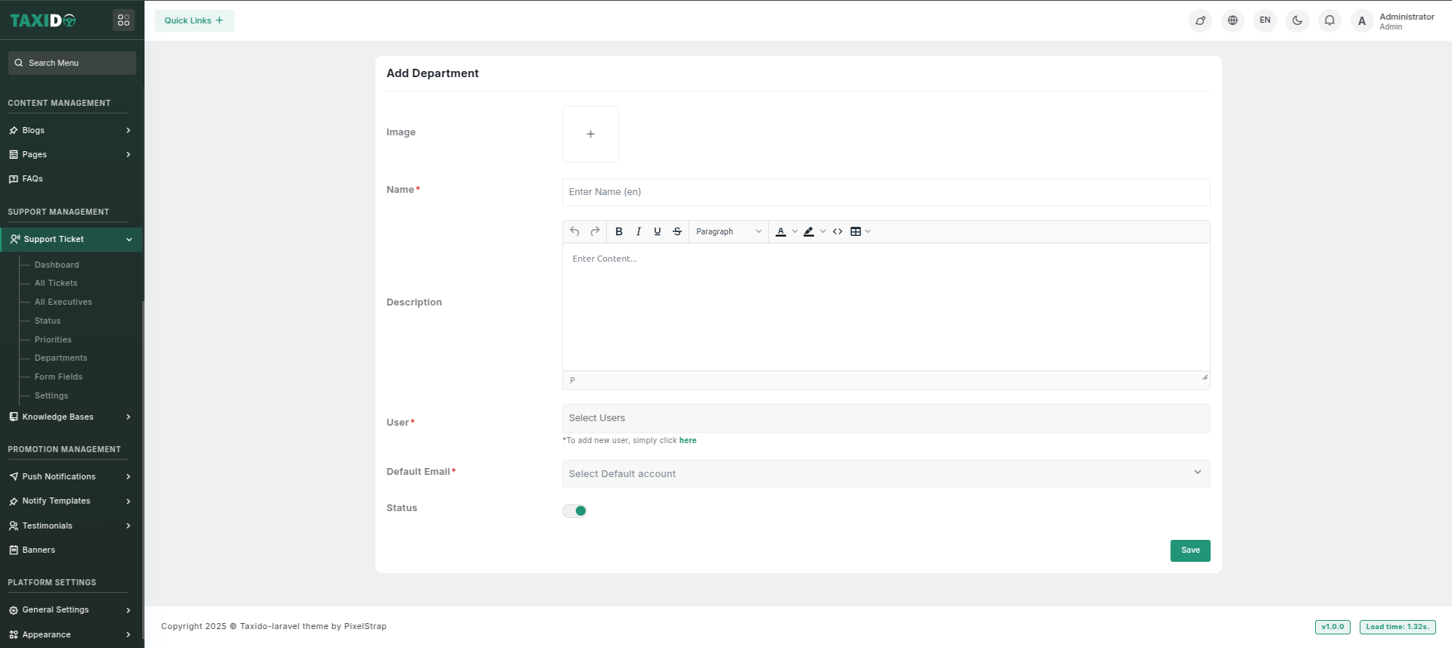Click the Bold formatting icon
Image resolution: width=1452 pixels, height=648 pixels.
[619, 232]
